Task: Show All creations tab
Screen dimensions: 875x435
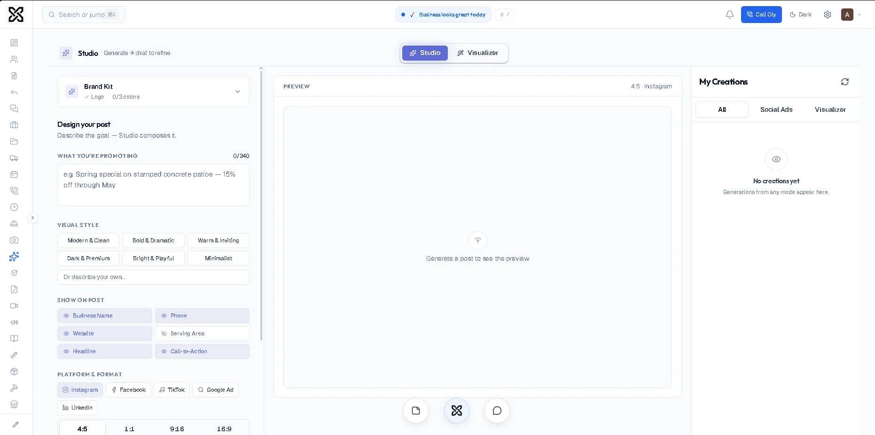Action: (722, 109)
